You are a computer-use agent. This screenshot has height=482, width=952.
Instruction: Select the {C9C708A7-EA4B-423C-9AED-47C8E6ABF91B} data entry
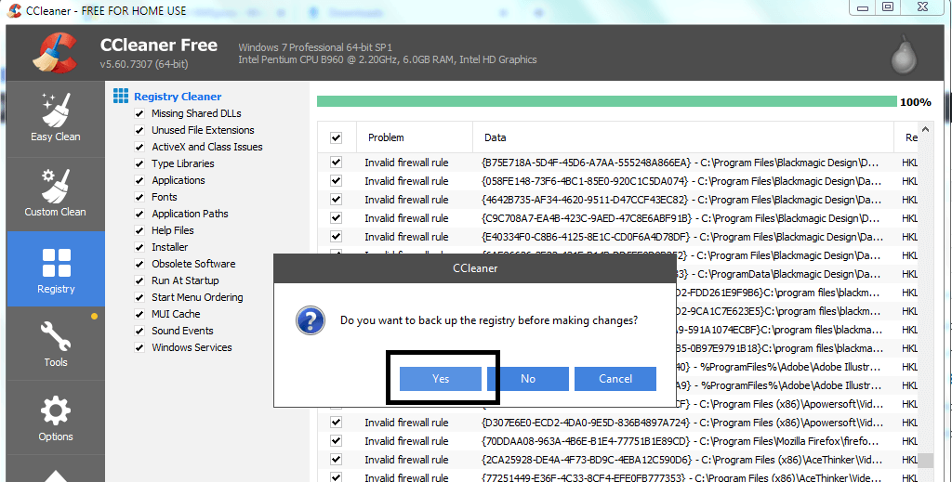[x=681, y=217]
